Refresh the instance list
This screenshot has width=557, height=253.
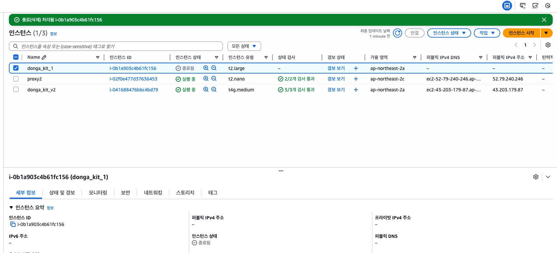click(x=398, y=33)
